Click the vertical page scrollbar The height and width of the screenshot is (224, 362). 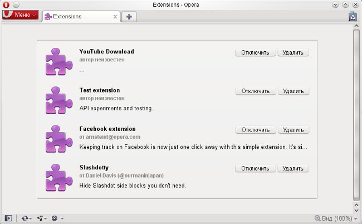tap(356, 111)
